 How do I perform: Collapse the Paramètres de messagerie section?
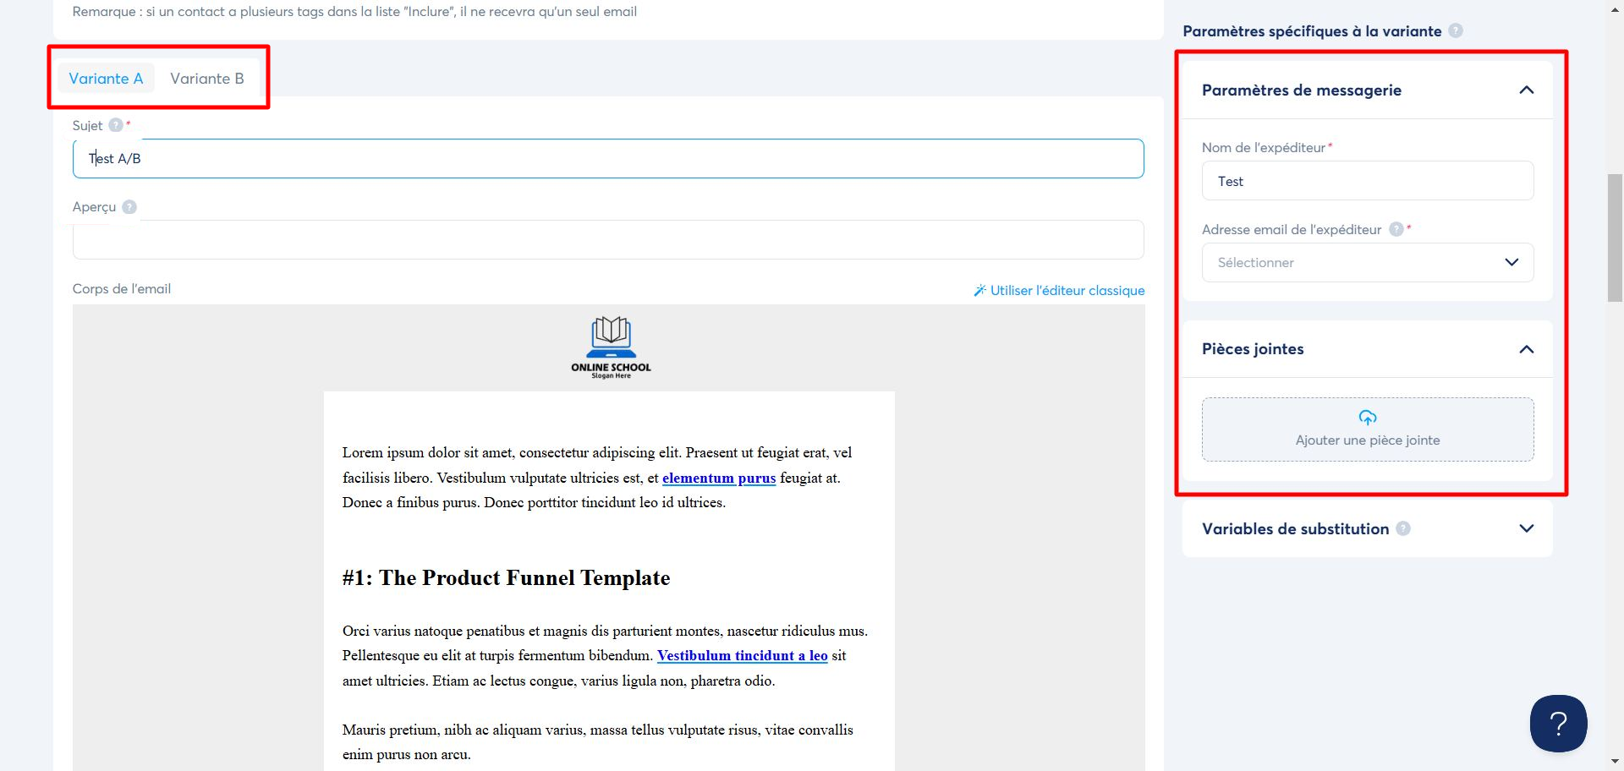tap(1527, 90)
